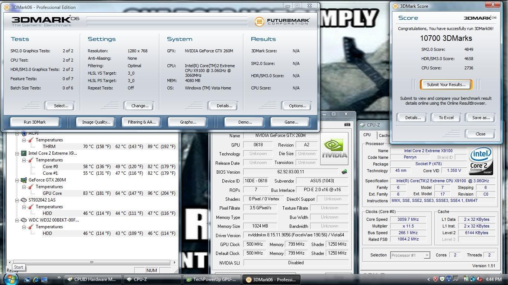The image size is (508, 285).
Task: Collapse the GeForce GTX 260M node
Action: click(x=17, y=180)
